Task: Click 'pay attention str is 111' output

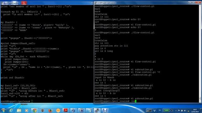Action: [111, 46]
